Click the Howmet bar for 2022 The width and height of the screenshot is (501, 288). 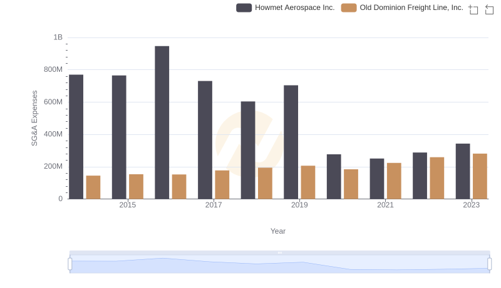pyautogui.click(x=420, y=176)
